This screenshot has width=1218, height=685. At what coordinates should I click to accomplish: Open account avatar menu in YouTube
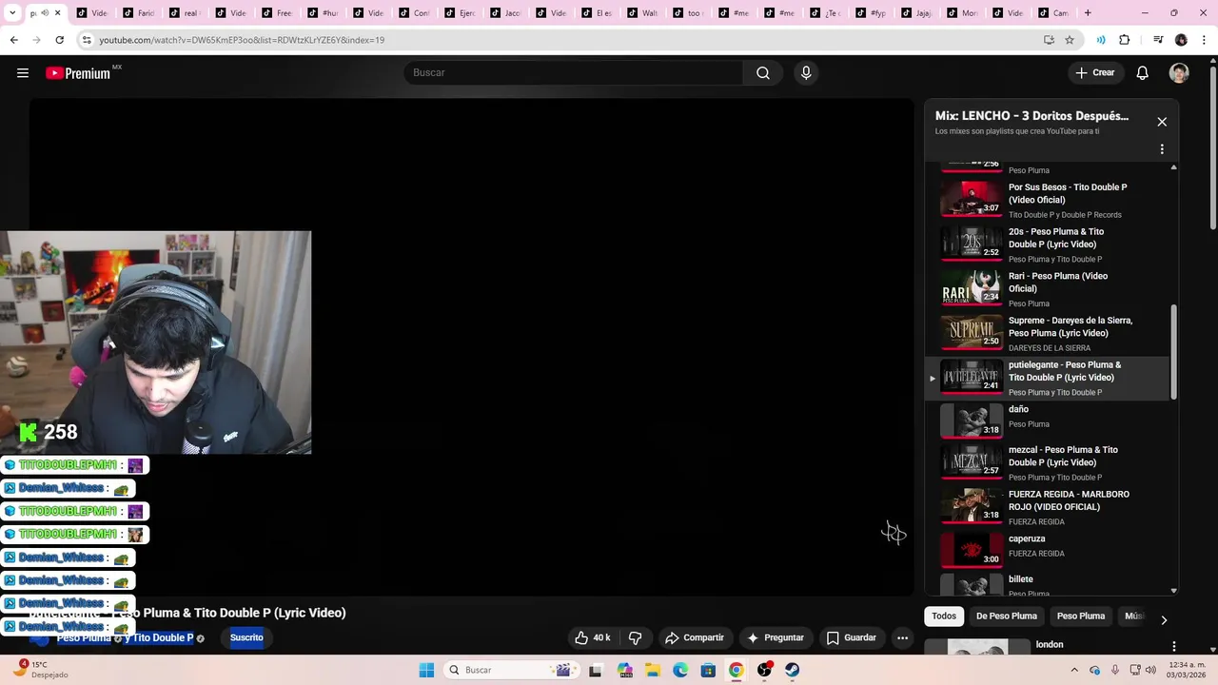click(x=1179, y=73)
